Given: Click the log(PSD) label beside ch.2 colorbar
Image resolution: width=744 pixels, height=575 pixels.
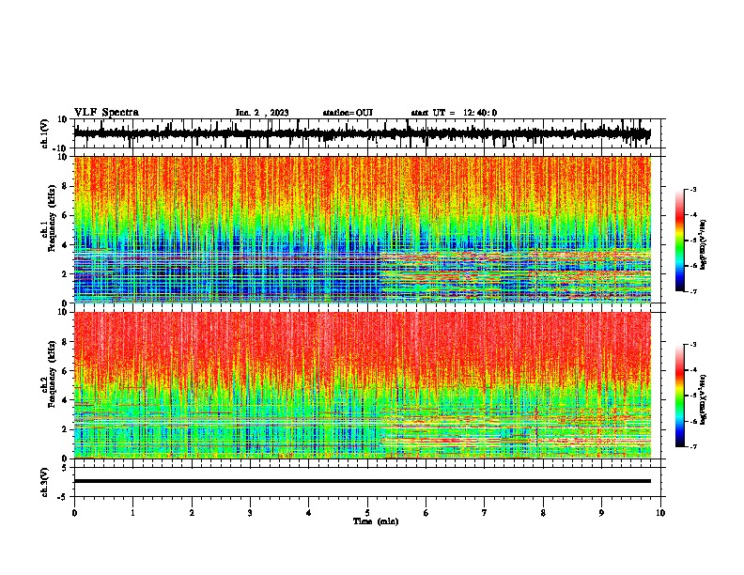Looking at the screenshot, I should tap(704, 399).
